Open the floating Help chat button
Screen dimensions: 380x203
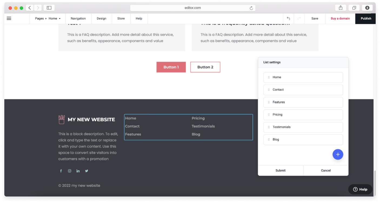(360, 189)
